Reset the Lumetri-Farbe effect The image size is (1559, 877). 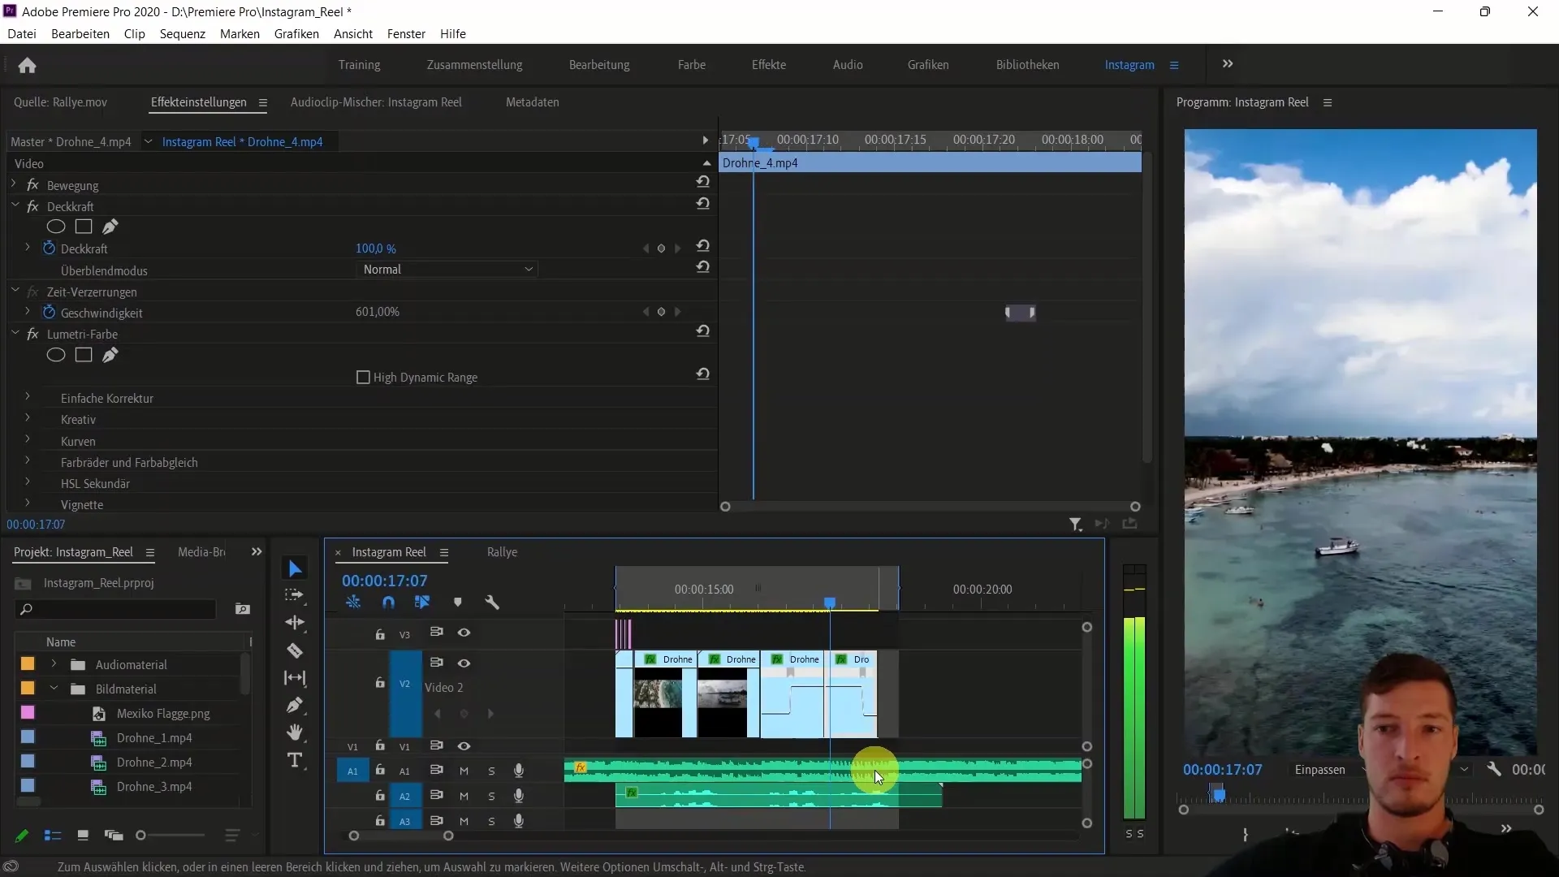tap(703, 330)
